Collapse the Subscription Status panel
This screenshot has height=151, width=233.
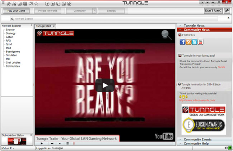pos(31,135)
